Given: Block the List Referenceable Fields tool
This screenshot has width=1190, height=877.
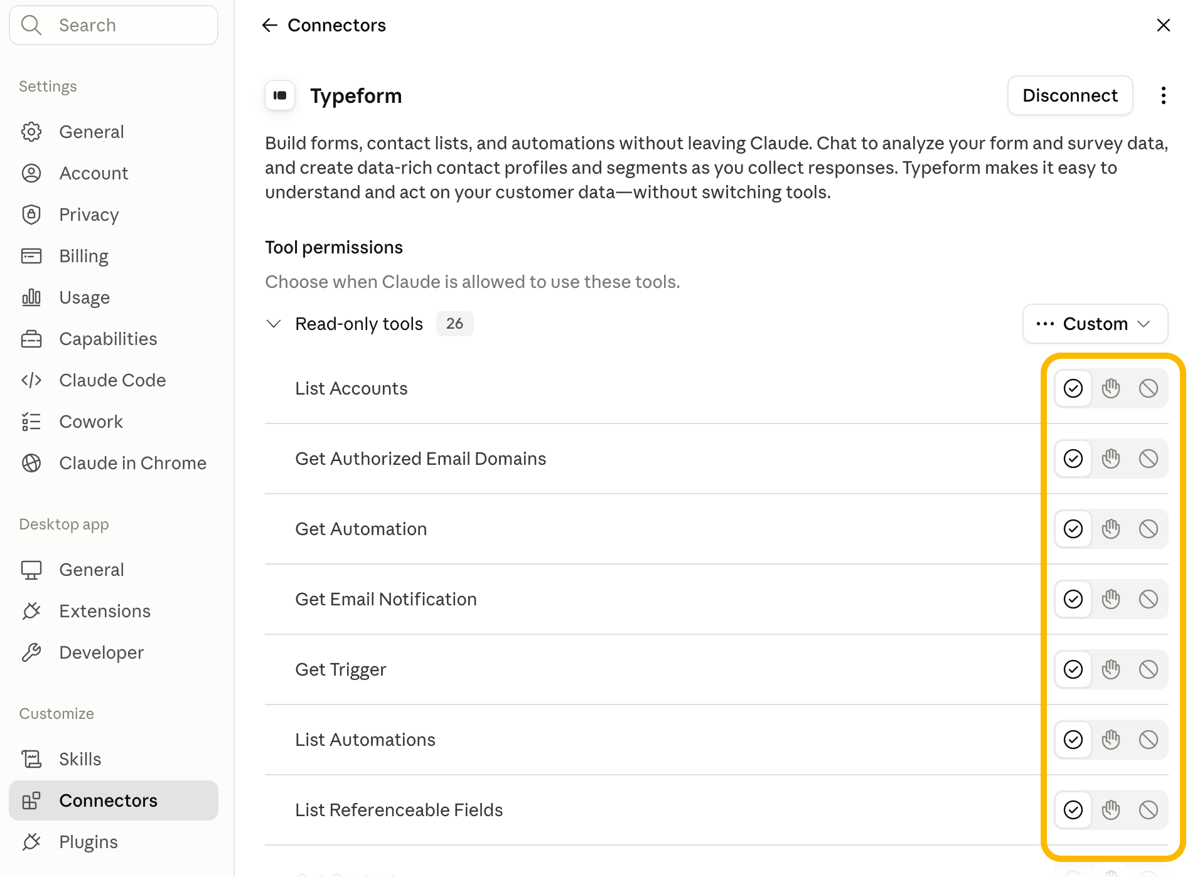Looking at the screenshot, I should coord(1149,810).
